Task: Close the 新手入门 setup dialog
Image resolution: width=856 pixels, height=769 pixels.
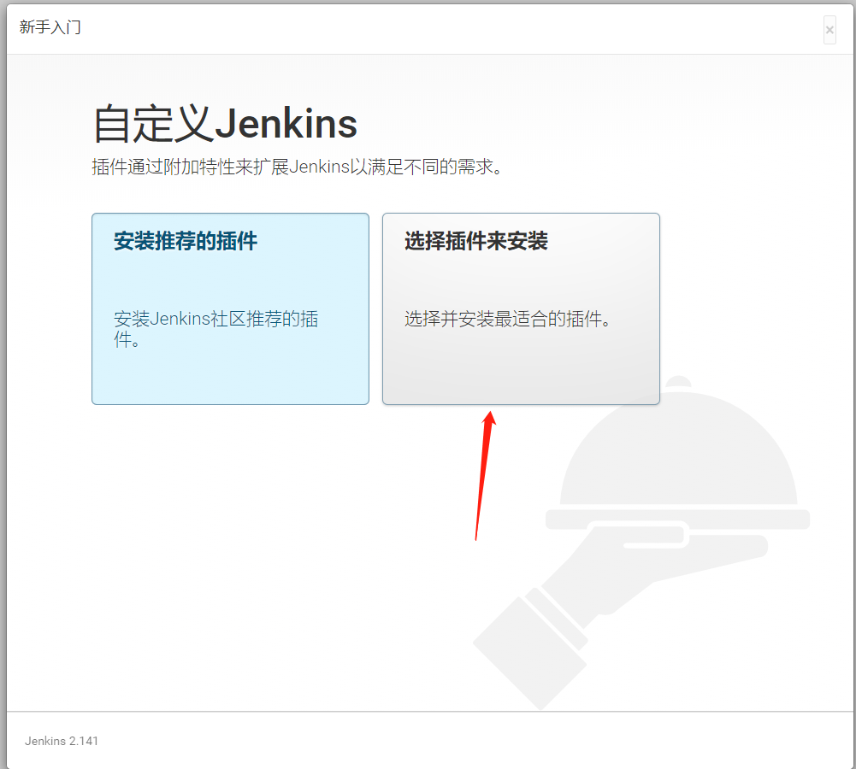Action: point(829,30)
